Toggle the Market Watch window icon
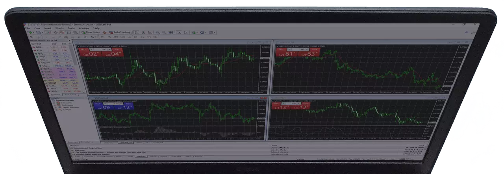 48,33
